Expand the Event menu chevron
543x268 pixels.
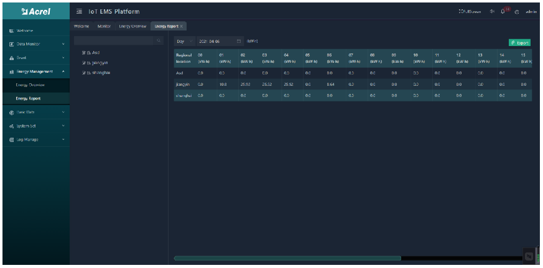tap(63, 58)
